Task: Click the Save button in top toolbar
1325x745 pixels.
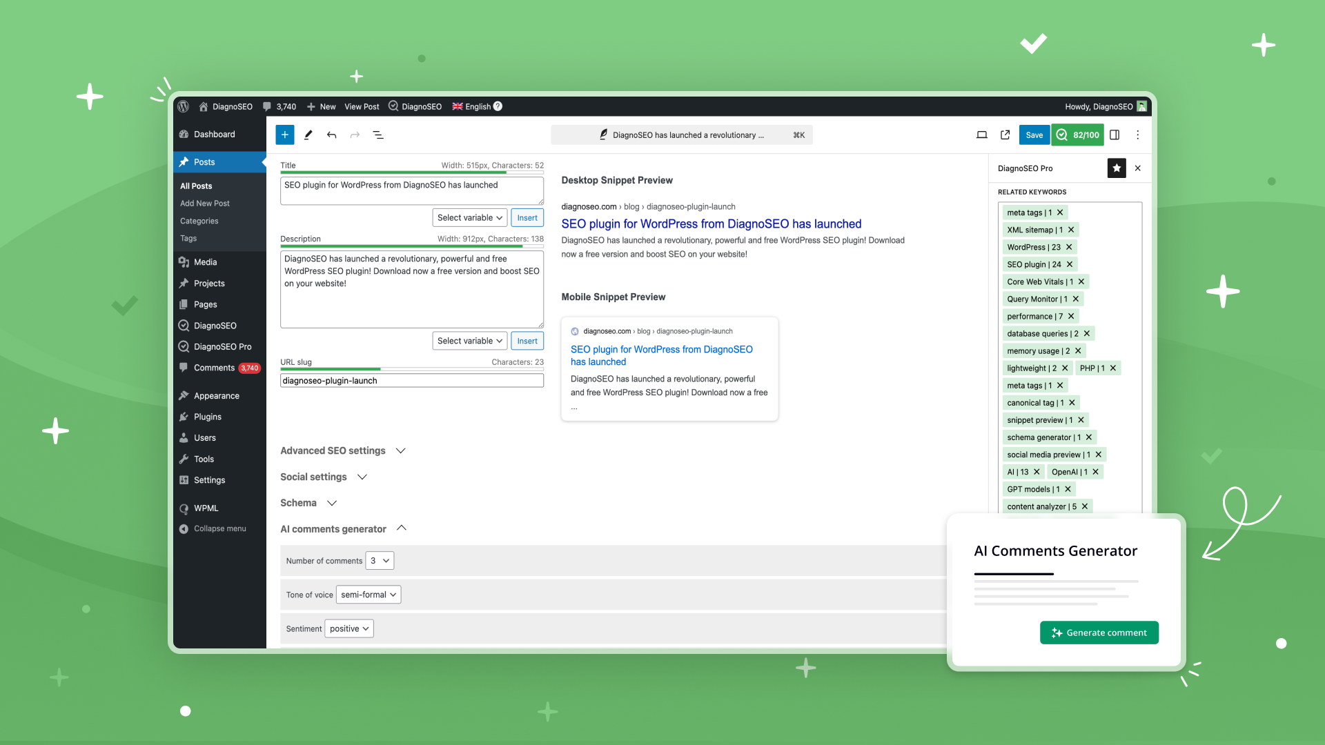Action: [1034, 135]
